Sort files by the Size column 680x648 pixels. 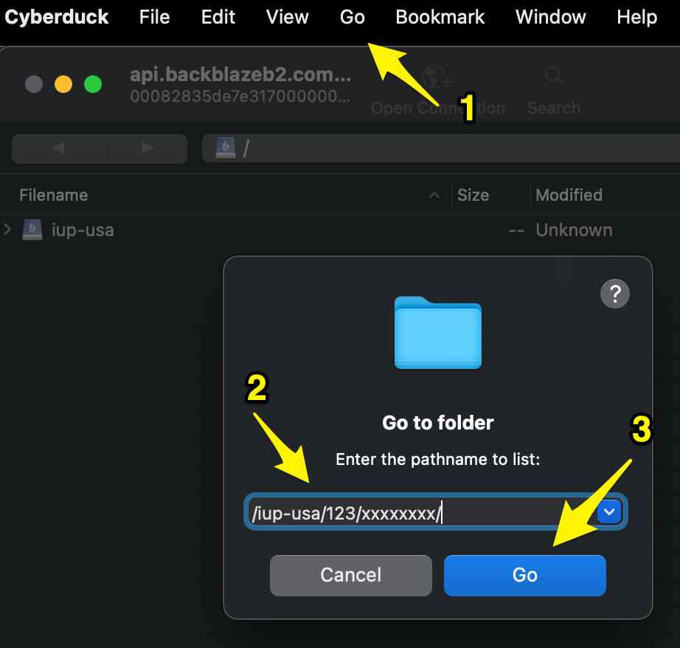tap(473, 195)
